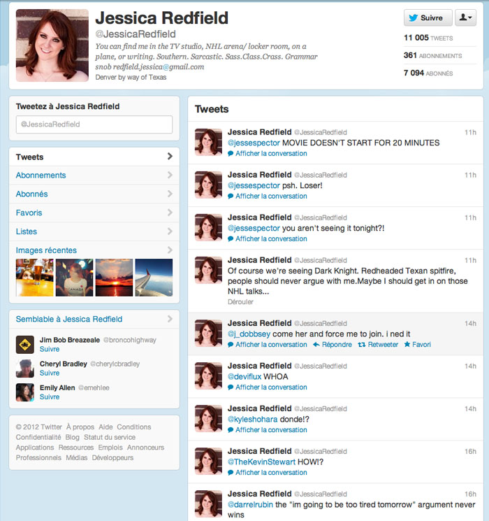
Task: Open the @darrelrubin mention link
Action: click(x=250, y=504)
